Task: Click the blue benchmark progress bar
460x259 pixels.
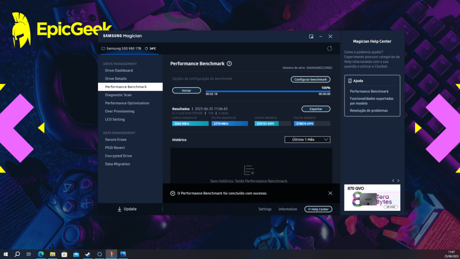Action: pyautogui.click(x=268, y=91)
